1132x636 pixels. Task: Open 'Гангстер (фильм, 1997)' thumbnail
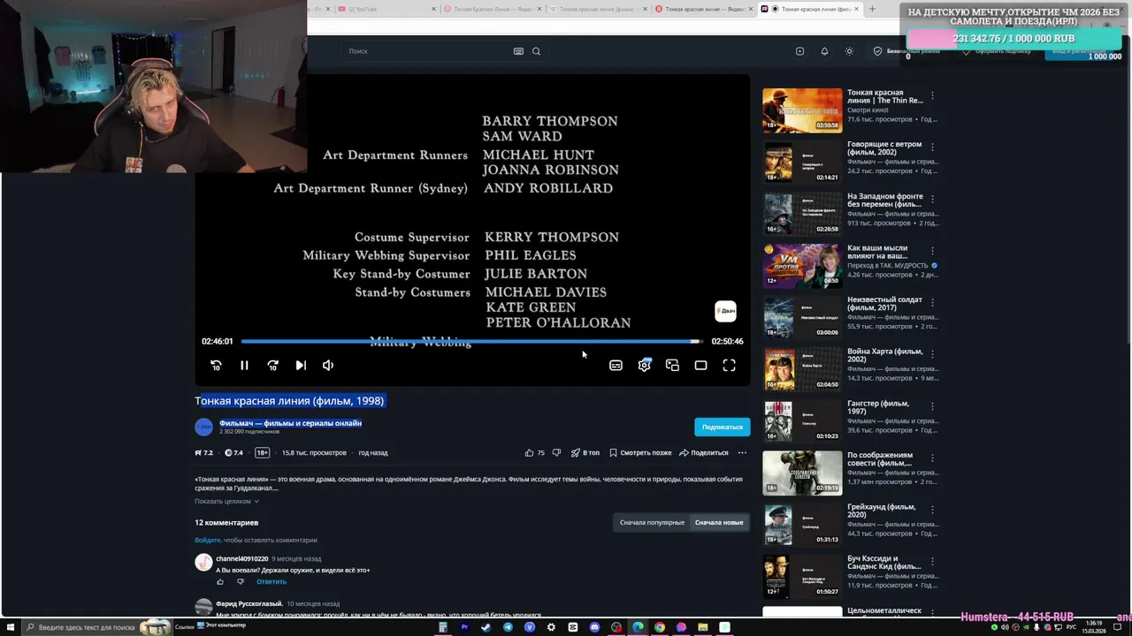[x=802, y=420]
